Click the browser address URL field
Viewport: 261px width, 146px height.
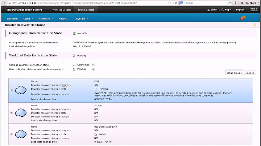(x=89, y=3)
